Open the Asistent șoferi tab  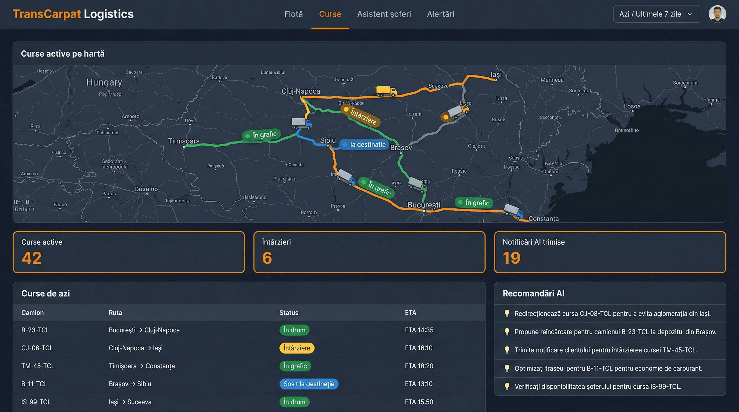point(384,14)
